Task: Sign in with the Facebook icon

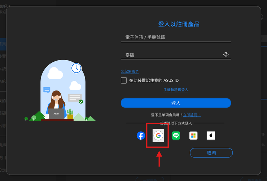Action: pyautogui.click(x=141, y=136)
